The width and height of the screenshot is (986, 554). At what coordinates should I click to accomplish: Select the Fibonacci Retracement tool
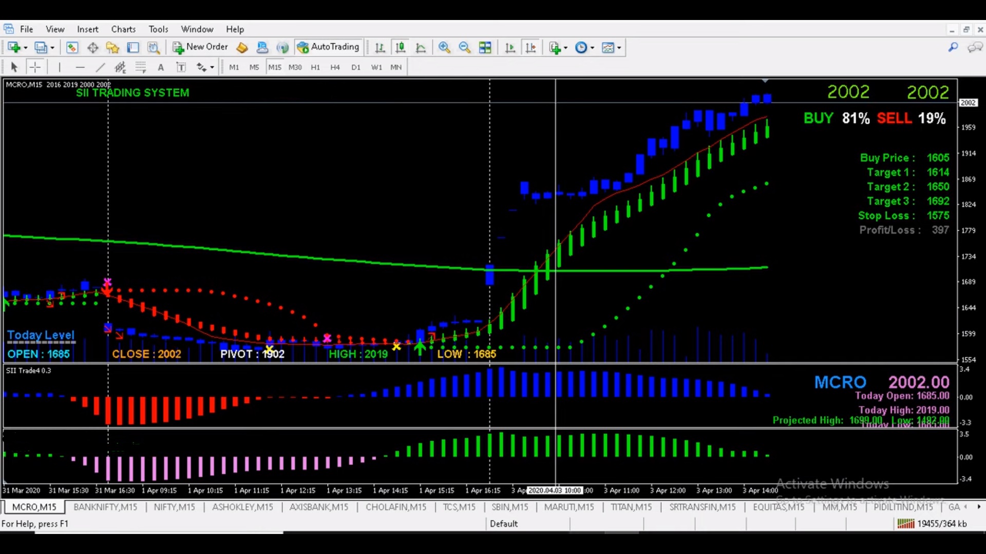pos(140,67)
